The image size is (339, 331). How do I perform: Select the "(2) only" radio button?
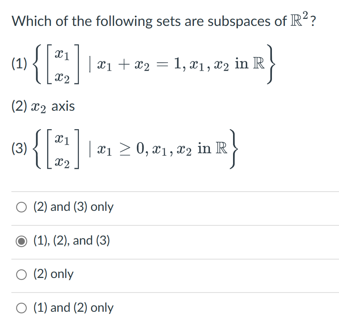pyautogui.click(x=22, y=274)
